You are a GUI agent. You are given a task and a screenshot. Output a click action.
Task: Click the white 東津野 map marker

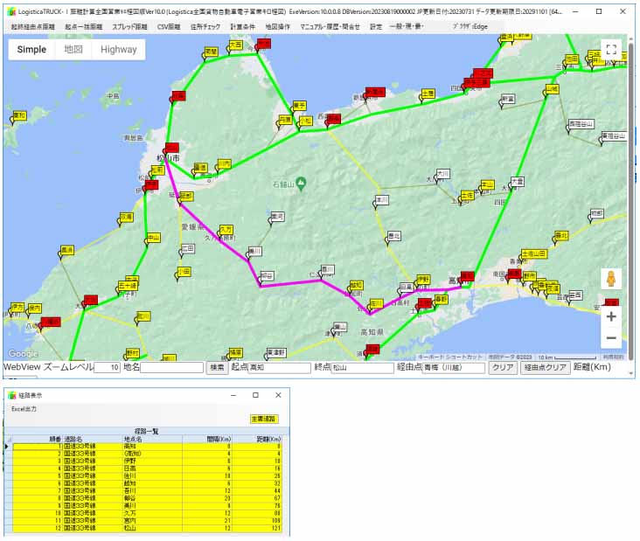pyautogui.click(x=276, y=352)
